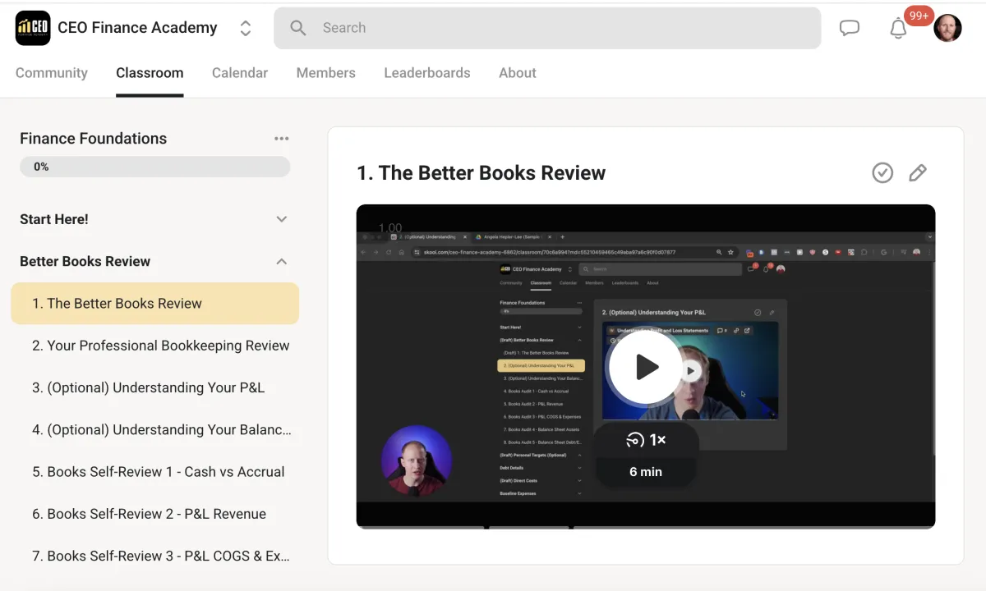Focus the Search field
This screenshot has width=986, height=591.
tap(547, 28)
